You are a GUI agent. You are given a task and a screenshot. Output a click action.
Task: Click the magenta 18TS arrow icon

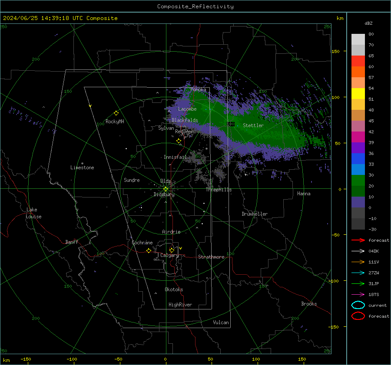click(x=358, y=295)
